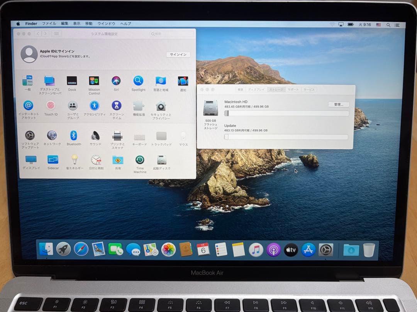This screenshot has height=312, width=417.
Task: Click the System Preferences search field
Action: pyautogui.click(x=171, y=34)
